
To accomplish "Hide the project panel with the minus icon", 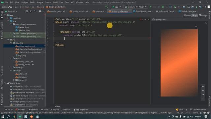I will pyautogui.click(x=44, y=11).
